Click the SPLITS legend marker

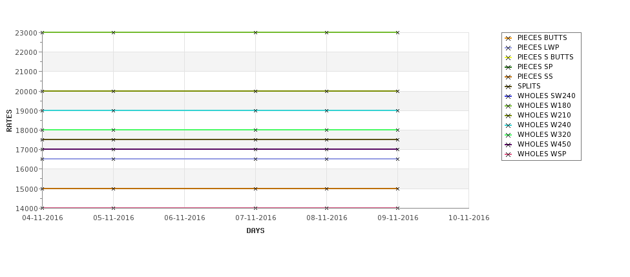coord(509,87)
